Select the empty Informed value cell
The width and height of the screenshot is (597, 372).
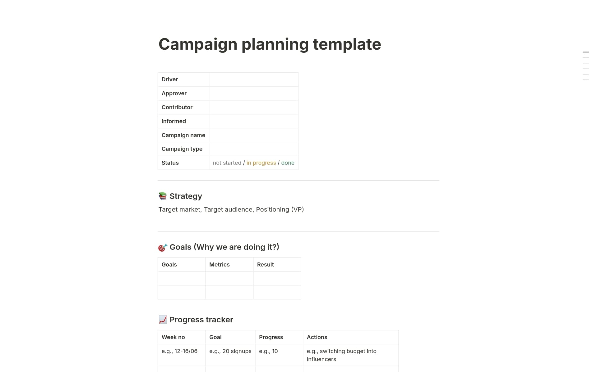coord(253,121)
